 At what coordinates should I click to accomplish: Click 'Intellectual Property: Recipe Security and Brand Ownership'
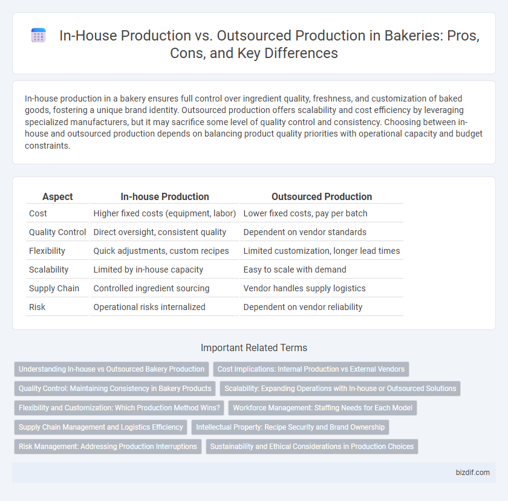coord(290,427)
